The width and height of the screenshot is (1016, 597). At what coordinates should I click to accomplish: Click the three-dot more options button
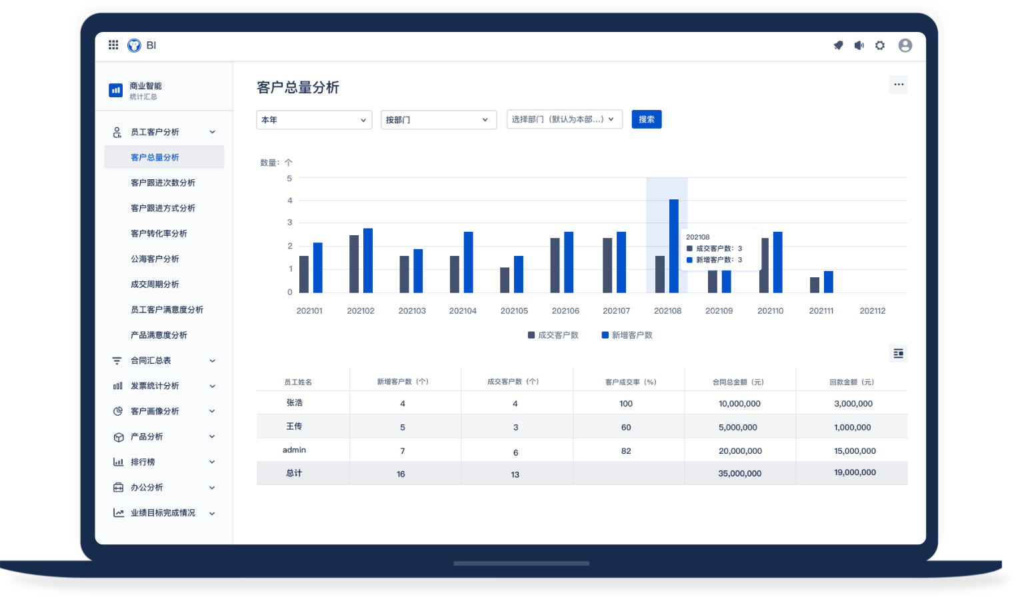(898, 85)
